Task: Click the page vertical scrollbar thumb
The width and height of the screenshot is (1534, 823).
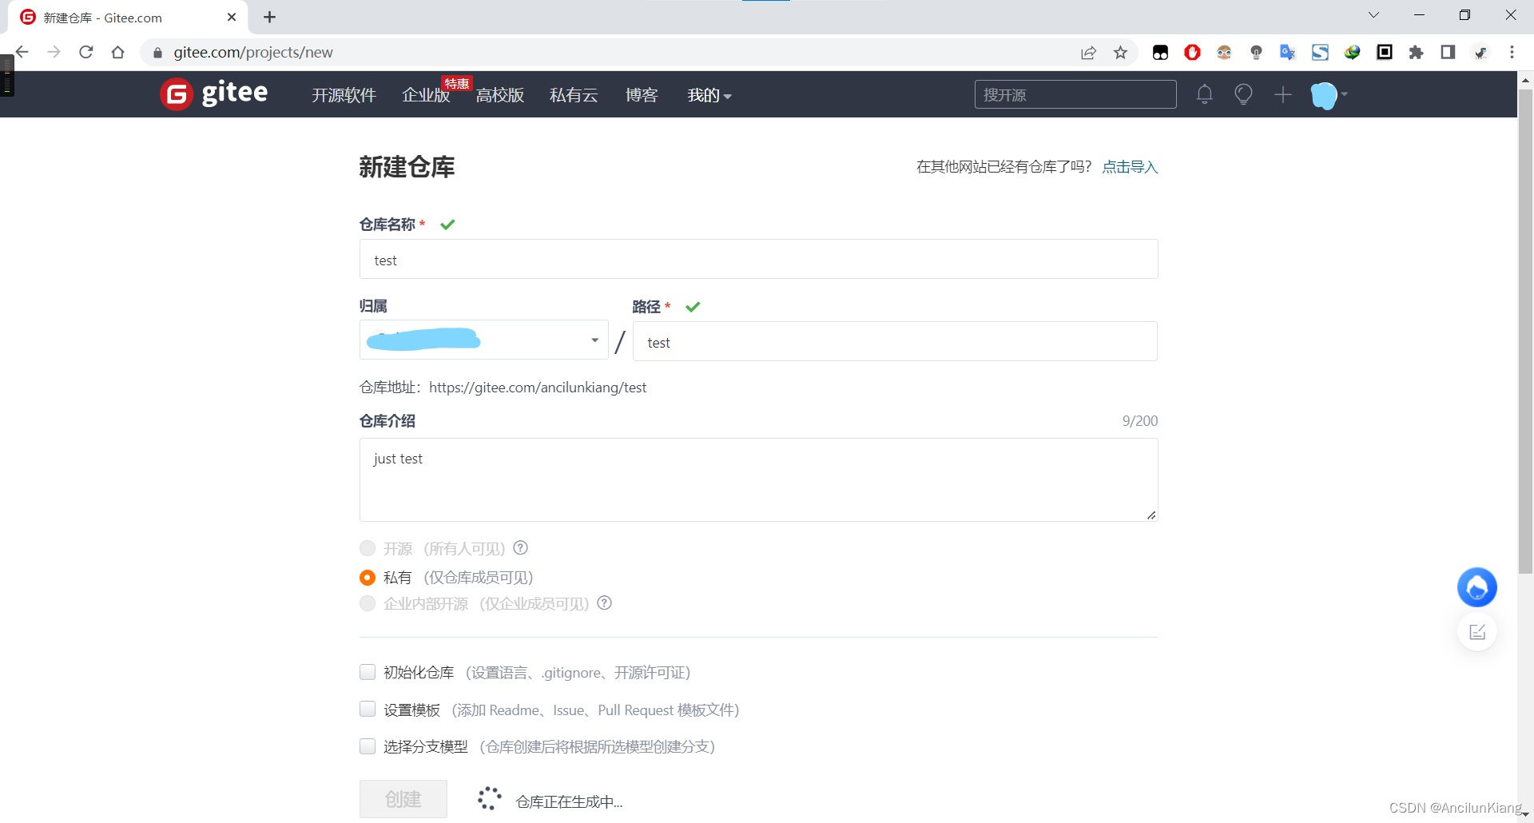Action: [x=1525, y=332]
